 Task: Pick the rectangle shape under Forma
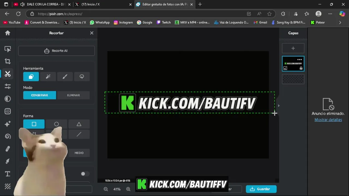point(34,124)
